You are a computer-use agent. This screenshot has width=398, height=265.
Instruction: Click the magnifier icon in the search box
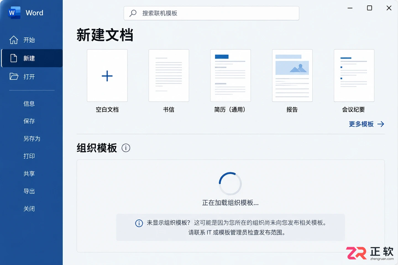pos(133,13)
